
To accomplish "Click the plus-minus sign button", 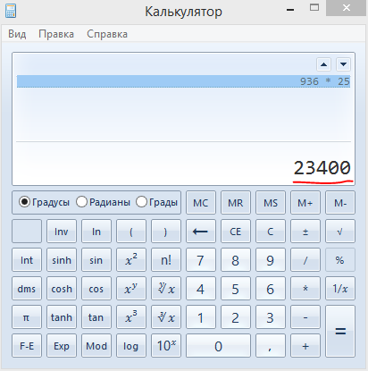I will pyautogui.click(x=305, y=232).
